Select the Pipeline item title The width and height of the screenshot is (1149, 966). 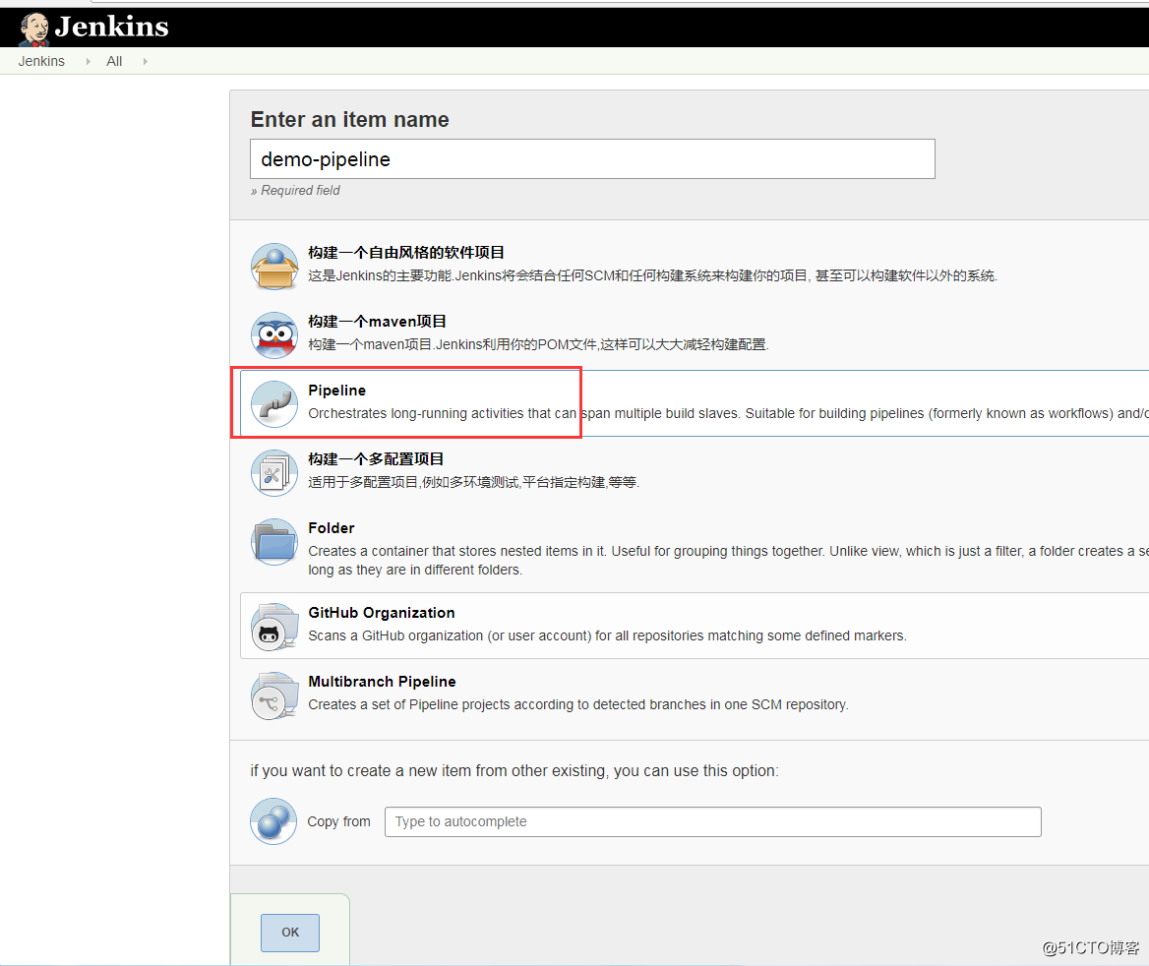(336, 391)
